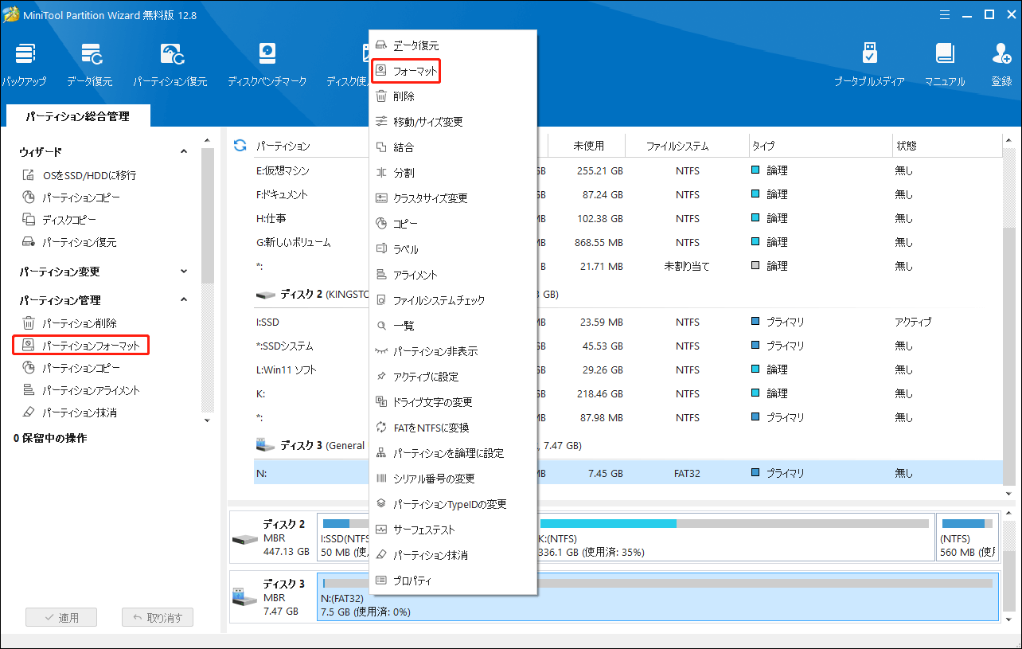Select the E:仮想マシン partition row

pyautogui.click(x=627, y=170)
